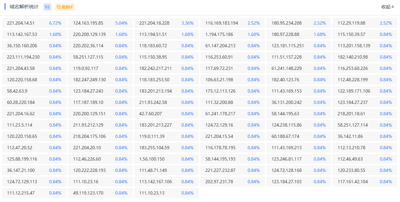400x202 pixels.
Task: Select IP address 124.163.195.85
Action: click(88, 23)
